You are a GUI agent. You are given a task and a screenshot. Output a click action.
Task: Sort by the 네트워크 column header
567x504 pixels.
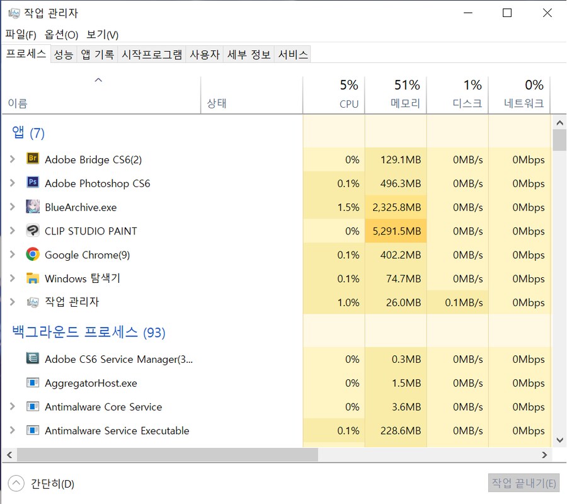(519, 96)
